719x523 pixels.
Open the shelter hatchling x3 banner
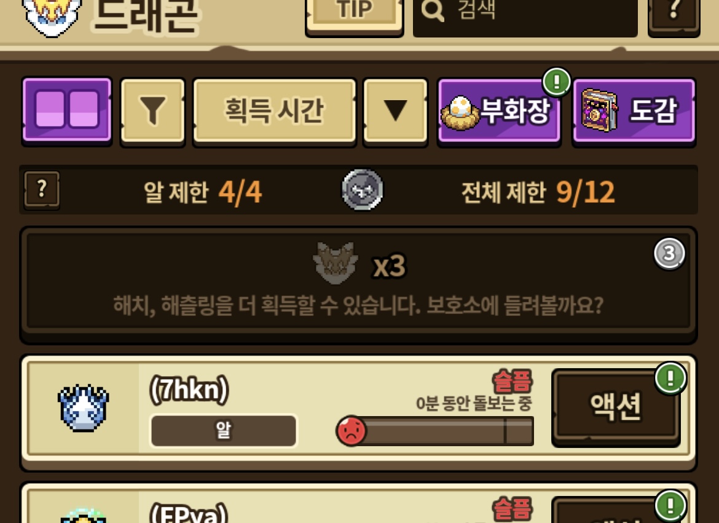[x=358, y=282]
